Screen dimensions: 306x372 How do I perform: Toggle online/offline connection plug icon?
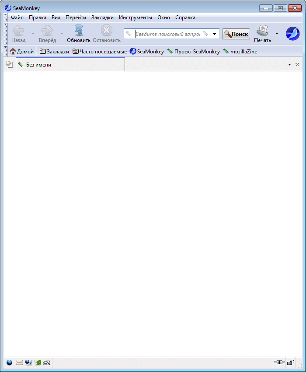[279, 362]
